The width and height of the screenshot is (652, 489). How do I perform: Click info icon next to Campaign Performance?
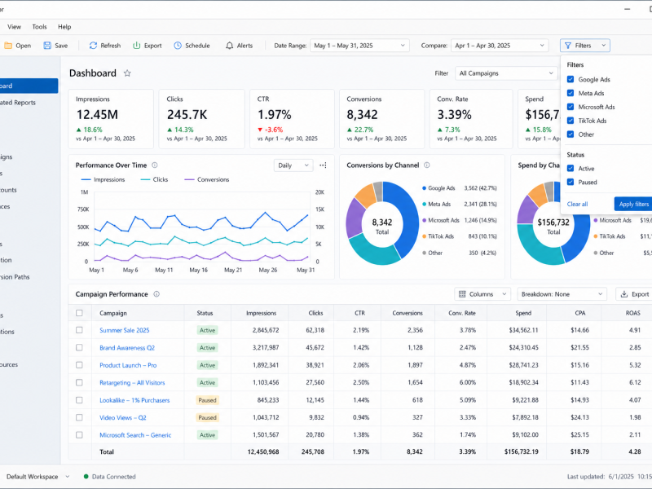(156, 294)
